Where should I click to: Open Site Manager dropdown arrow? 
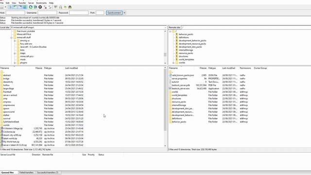point(5,7)
